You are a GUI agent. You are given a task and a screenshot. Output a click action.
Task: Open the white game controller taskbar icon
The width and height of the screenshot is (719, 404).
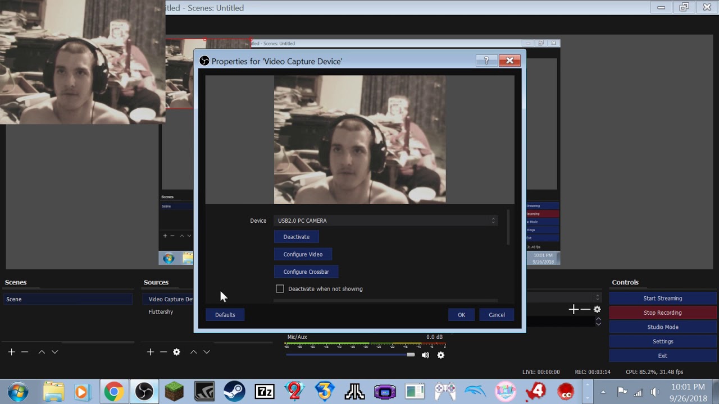tap(445, 391)
